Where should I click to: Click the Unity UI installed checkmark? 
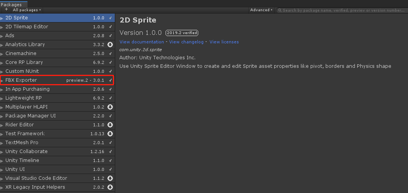click(x=110, y=169)
